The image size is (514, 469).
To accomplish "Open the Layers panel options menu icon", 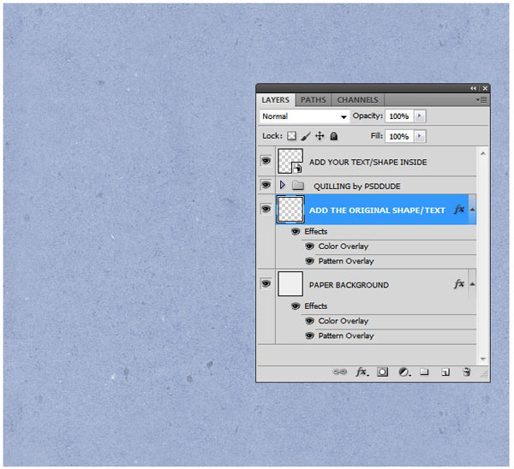I will pos(481,99).
